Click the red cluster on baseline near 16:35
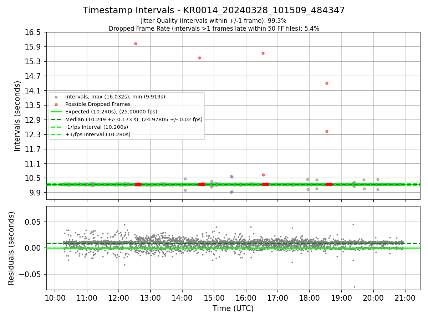Image resolution: width=428 pixels, height=321 pixels. click(x=265, y=184)
